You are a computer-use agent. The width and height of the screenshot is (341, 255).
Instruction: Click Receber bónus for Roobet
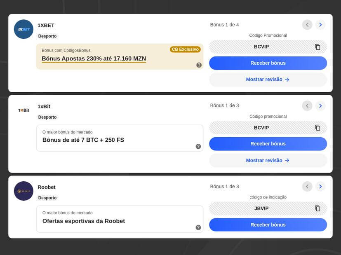(x=268, y=225)
